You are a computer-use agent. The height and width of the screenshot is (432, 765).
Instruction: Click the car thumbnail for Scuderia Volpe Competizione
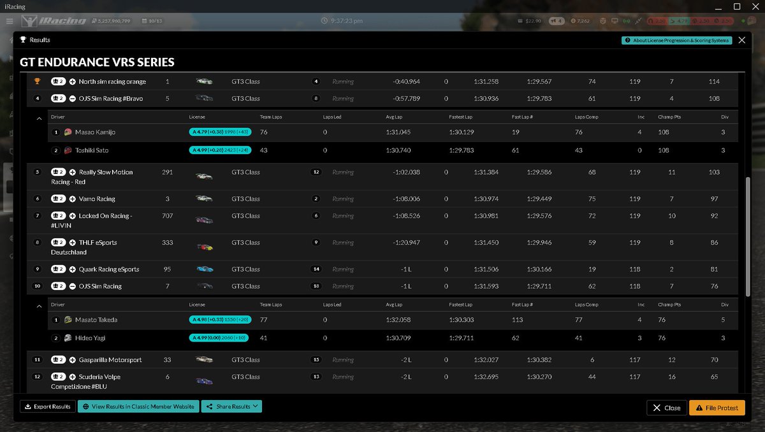[x=204, y=380]
